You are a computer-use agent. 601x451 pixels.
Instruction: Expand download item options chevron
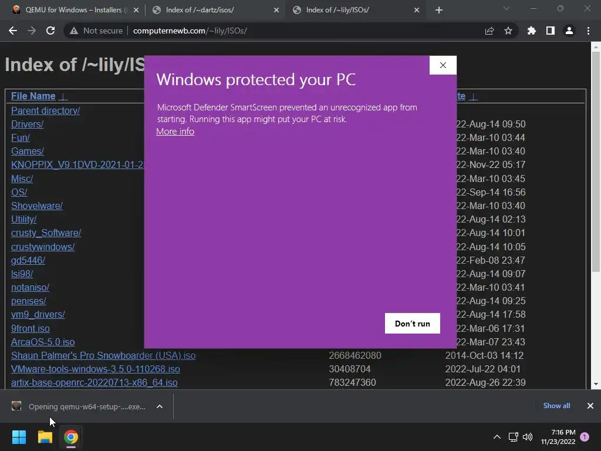pyautogui.click(x=160, y=406)
